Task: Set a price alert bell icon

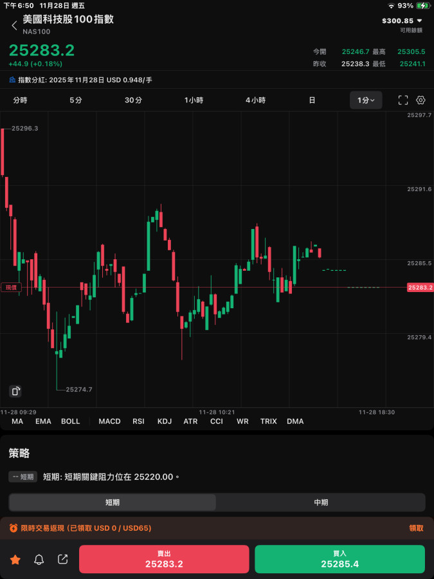Action: pyautogui.click(x=39, y=560)
